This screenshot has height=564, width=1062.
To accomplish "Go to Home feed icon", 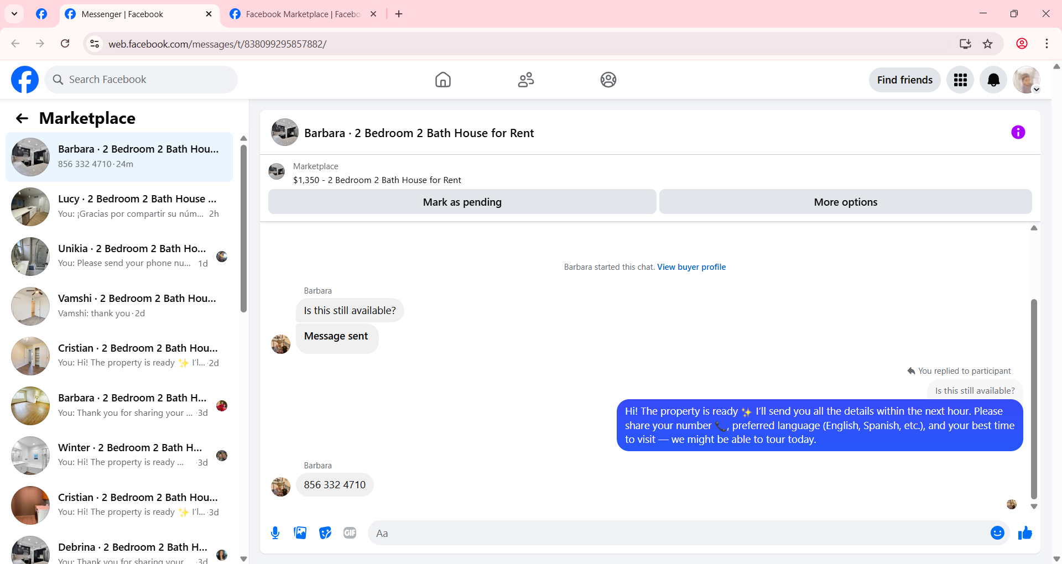I will coord(442,80).
